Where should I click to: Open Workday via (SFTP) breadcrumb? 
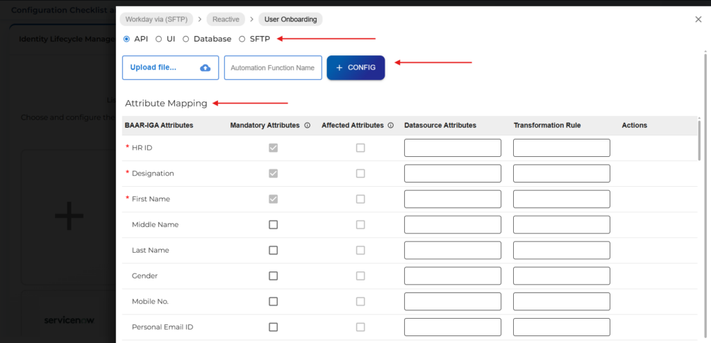pyautogui.click(x=156, y=19)
